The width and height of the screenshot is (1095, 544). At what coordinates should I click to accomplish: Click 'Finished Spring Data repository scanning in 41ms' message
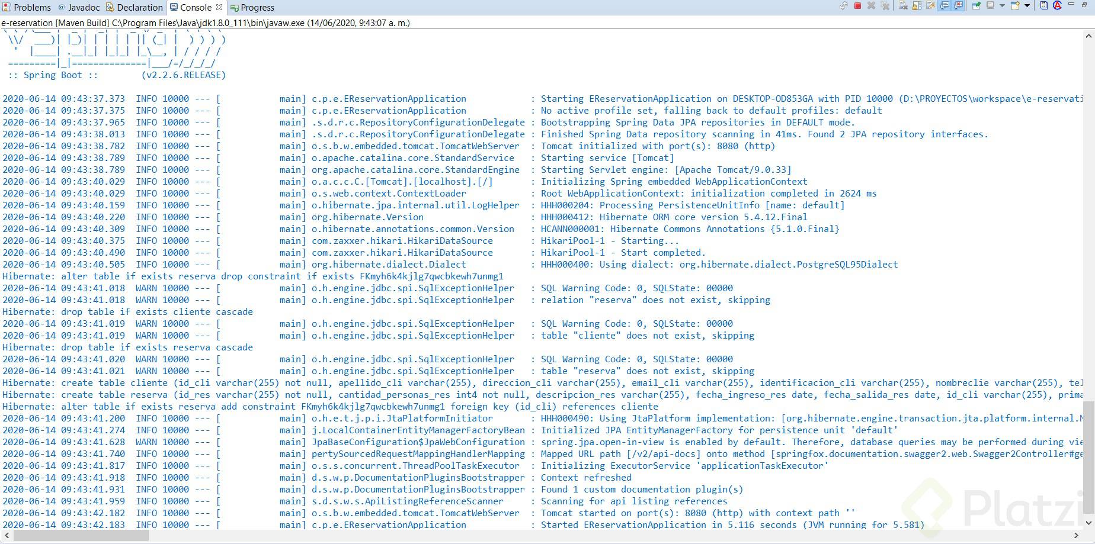[x=764, y=134]
